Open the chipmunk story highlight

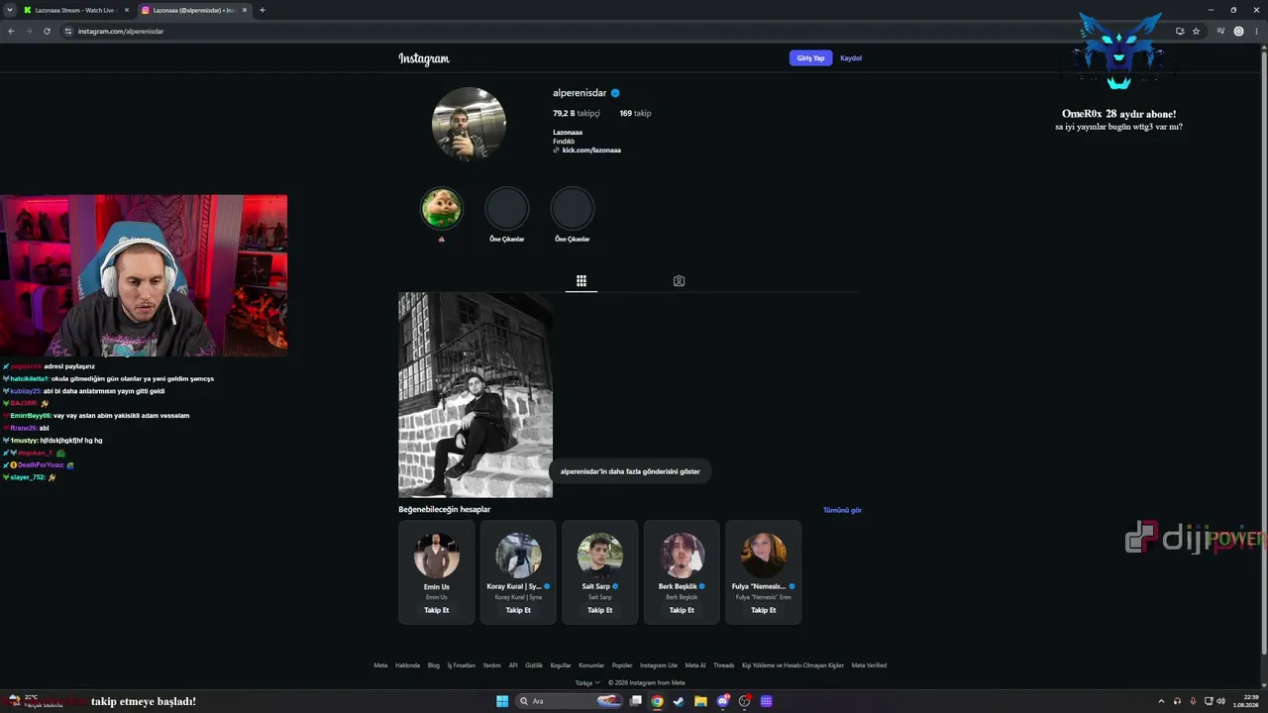442,209
